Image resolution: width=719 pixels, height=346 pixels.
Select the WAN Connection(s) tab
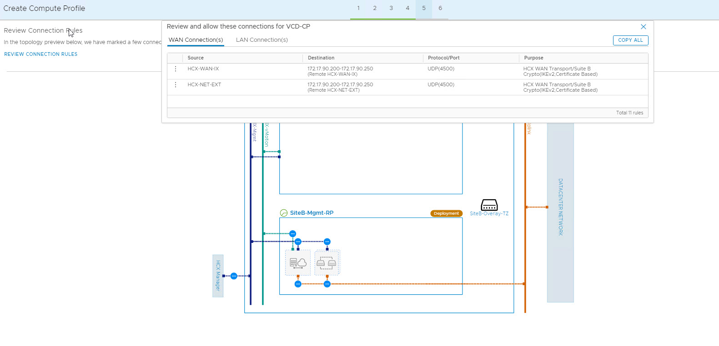[196, 40]
